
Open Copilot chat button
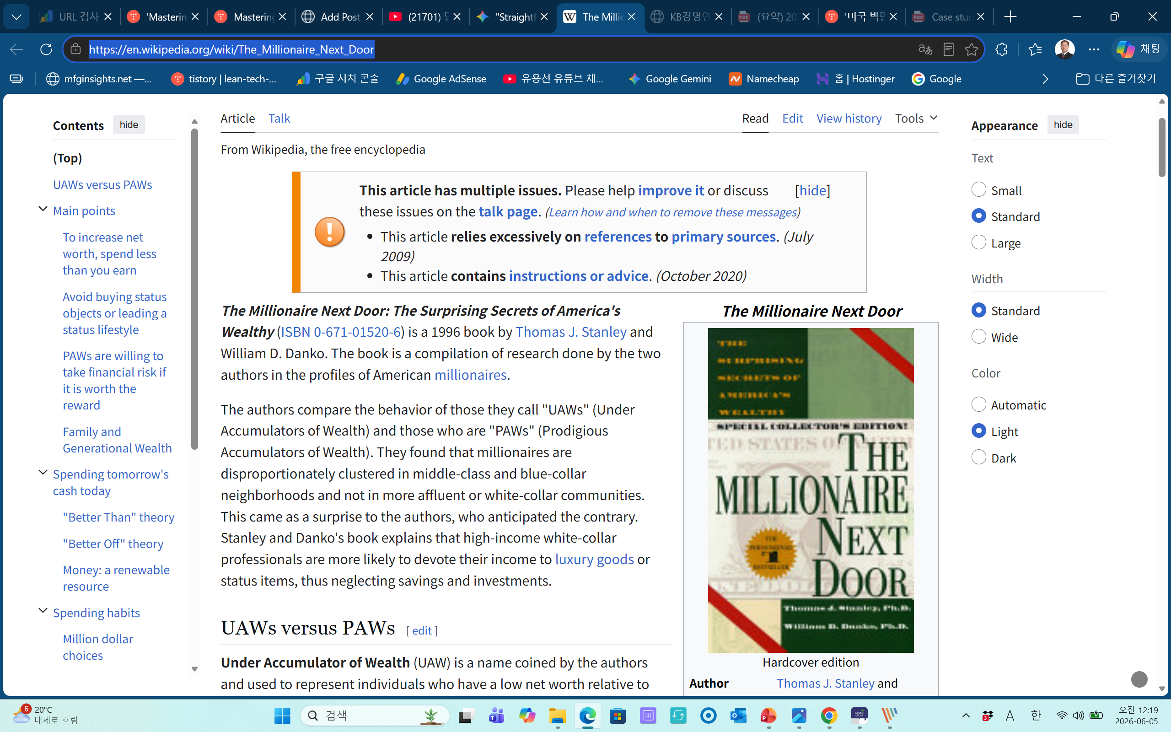(x=1138, y=49)
